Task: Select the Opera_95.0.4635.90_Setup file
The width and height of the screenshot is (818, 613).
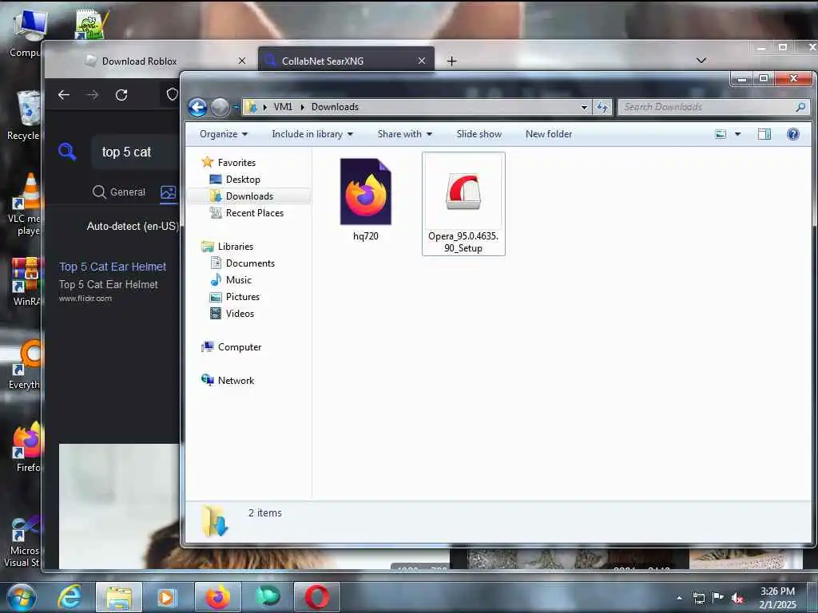Action: pyautogui.click(x=463, y=204)
